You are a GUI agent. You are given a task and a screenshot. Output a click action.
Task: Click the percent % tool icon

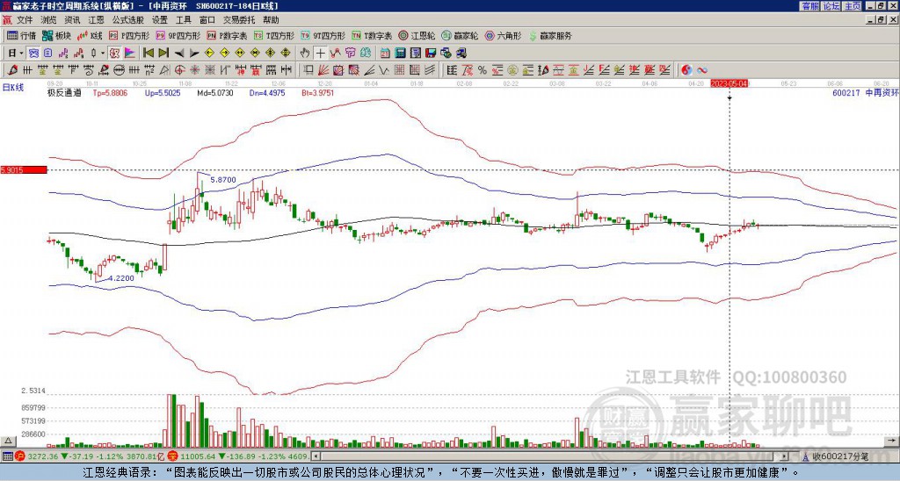pyautogui.click(x=483, y=70)
